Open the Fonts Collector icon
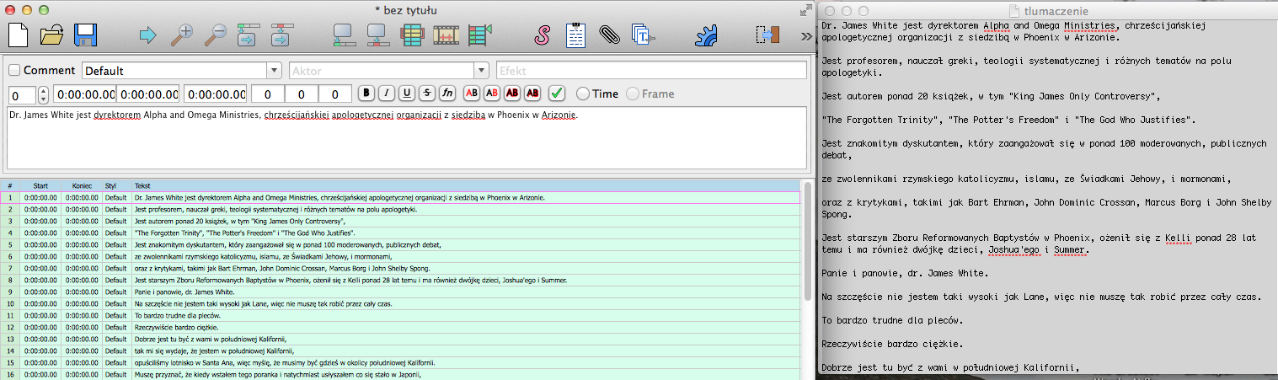The width and height of the screenshot is (1278, 380). [x=643, y=35]
